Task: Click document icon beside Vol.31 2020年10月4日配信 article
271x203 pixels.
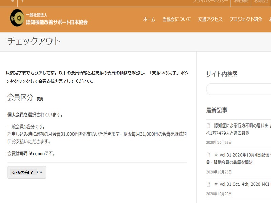Action: tap(209, 155)
